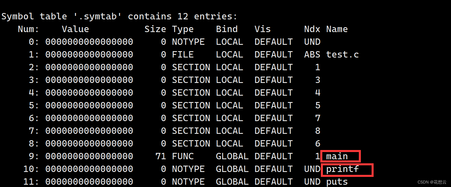The image size is (451, 187).
Task: Click the ABS index entry
Action: click(x=312, y=55)
